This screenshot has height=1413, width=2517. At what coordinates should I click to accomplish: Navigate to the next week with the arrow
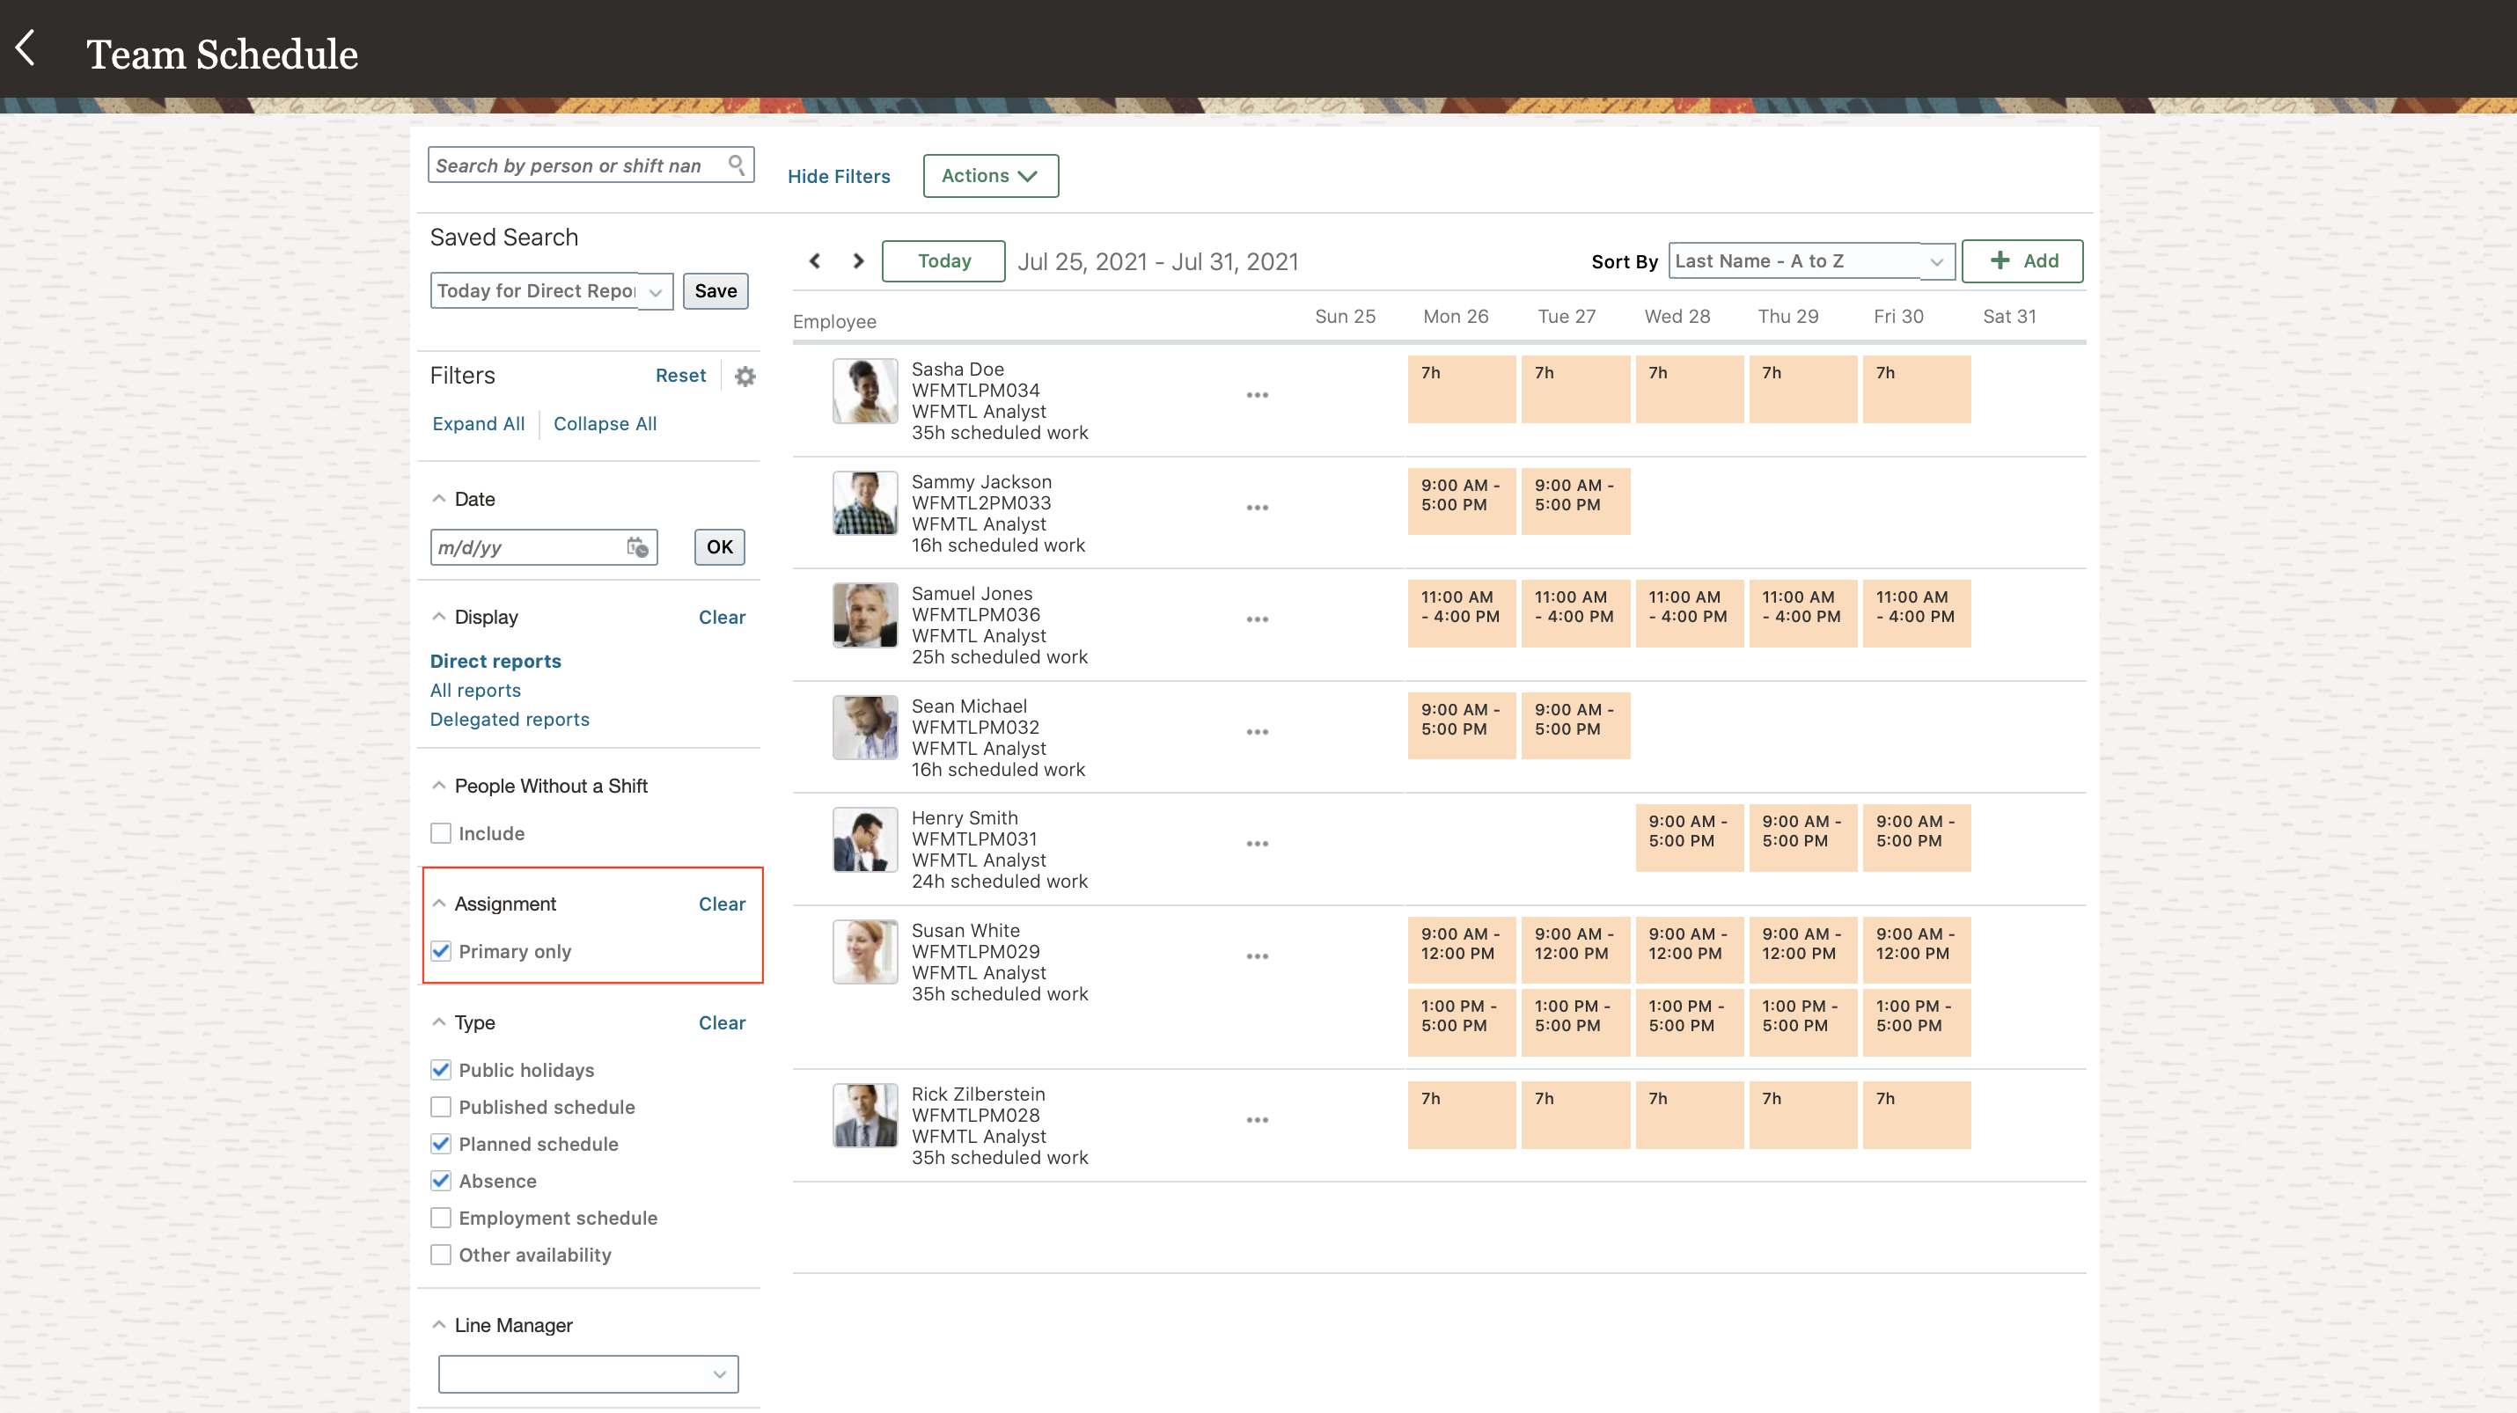click(x=858, y=260)
